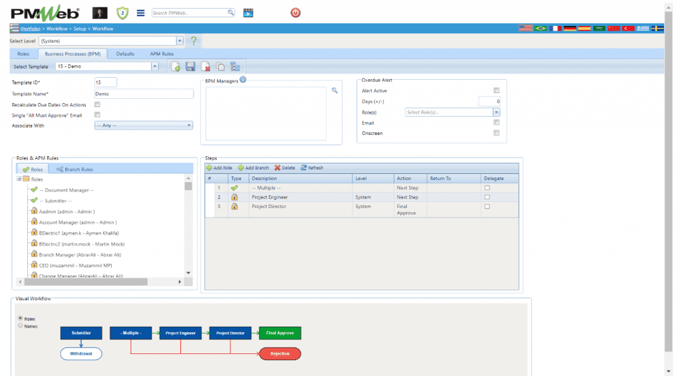Switch language to Swedish flag
The image size is (681, 384).
pyautogui.click(x=658, y=28)
